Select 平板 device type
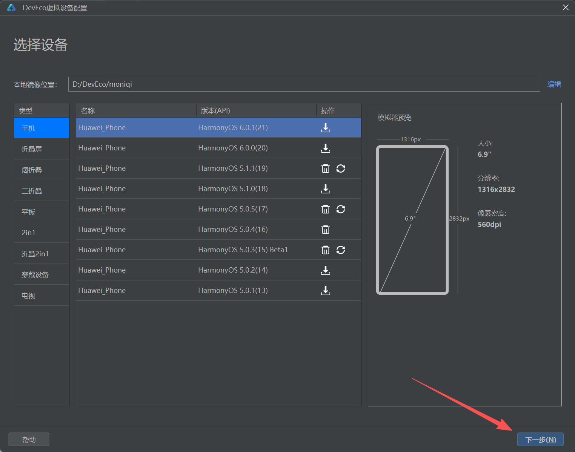The width and height of the screenshot is (575, 452). click(42, 212)
